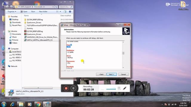The width and height of the screenshot is (191, 107).
Task: Open Network in navigation pane
Action: click(14, 66)
